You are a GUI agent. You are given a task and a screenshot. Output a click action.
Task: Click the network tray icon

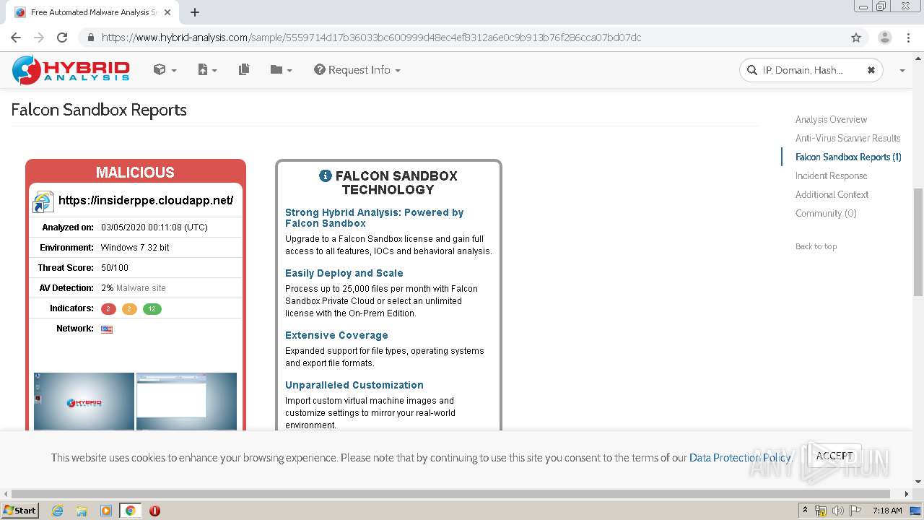[x=821, y=511]
